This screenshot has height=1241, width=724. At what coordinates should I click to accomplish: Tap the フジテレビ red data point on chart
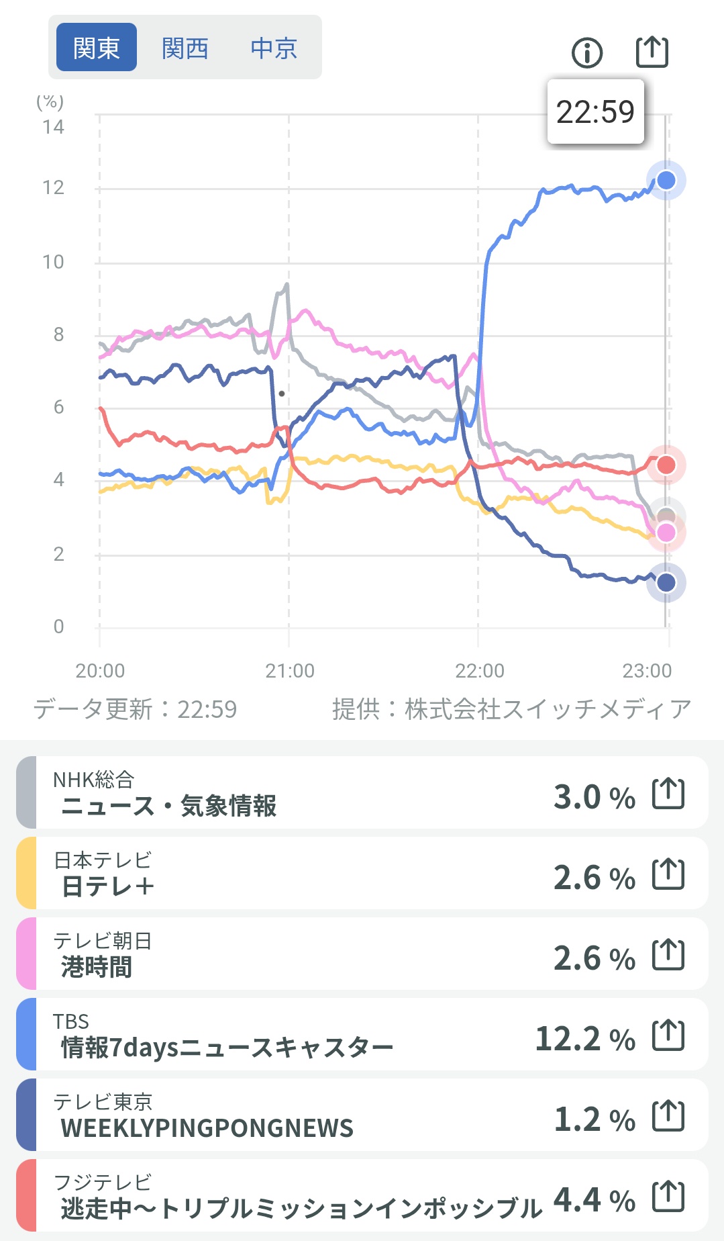pyautogui.click(x=666, y=465)
